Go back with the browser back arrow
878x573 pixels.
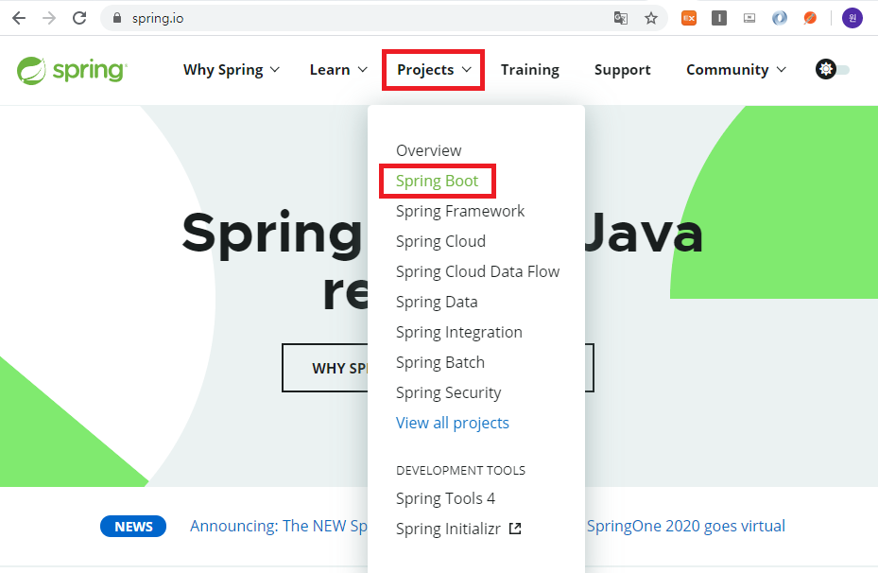(x=19, y=18)
